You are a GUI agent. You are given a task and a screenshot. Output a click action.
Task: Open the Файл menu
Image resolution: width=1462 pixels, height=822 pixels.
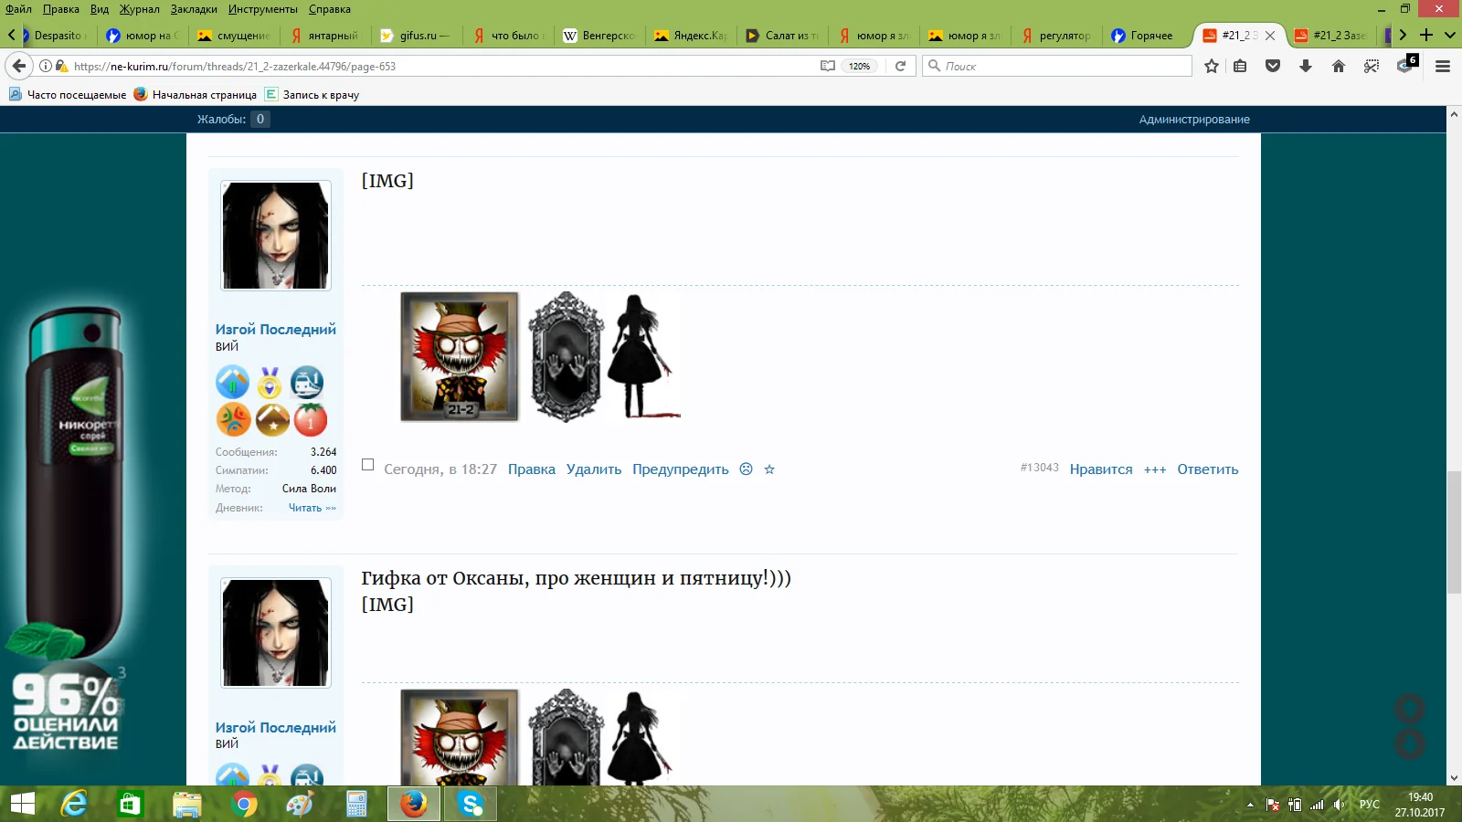[x=18, y=9]
